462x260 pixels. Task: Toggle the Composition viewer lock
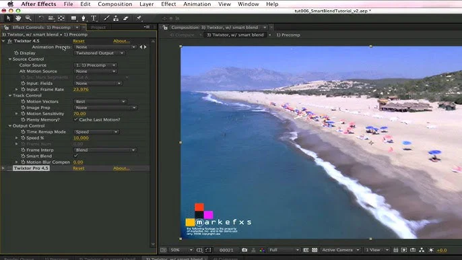tap(165, 28)
